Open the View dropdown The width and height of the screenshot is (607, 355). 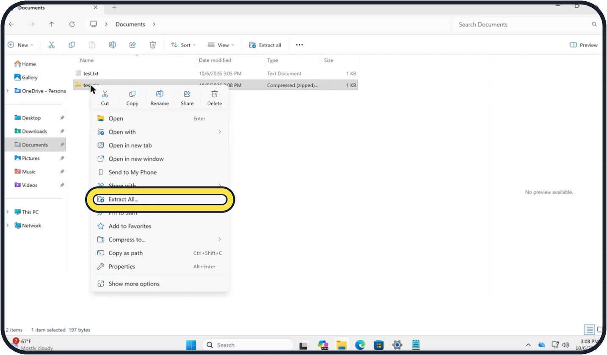221,45
